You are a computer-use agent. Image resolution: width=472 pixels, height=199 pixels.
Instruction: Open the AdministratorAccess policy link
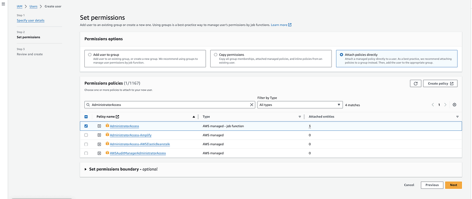[124, 126]
